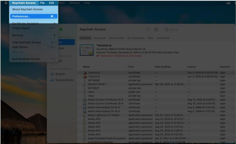Switch to the All Items tab
Screen dimensions: 236x144
(85, 38)
